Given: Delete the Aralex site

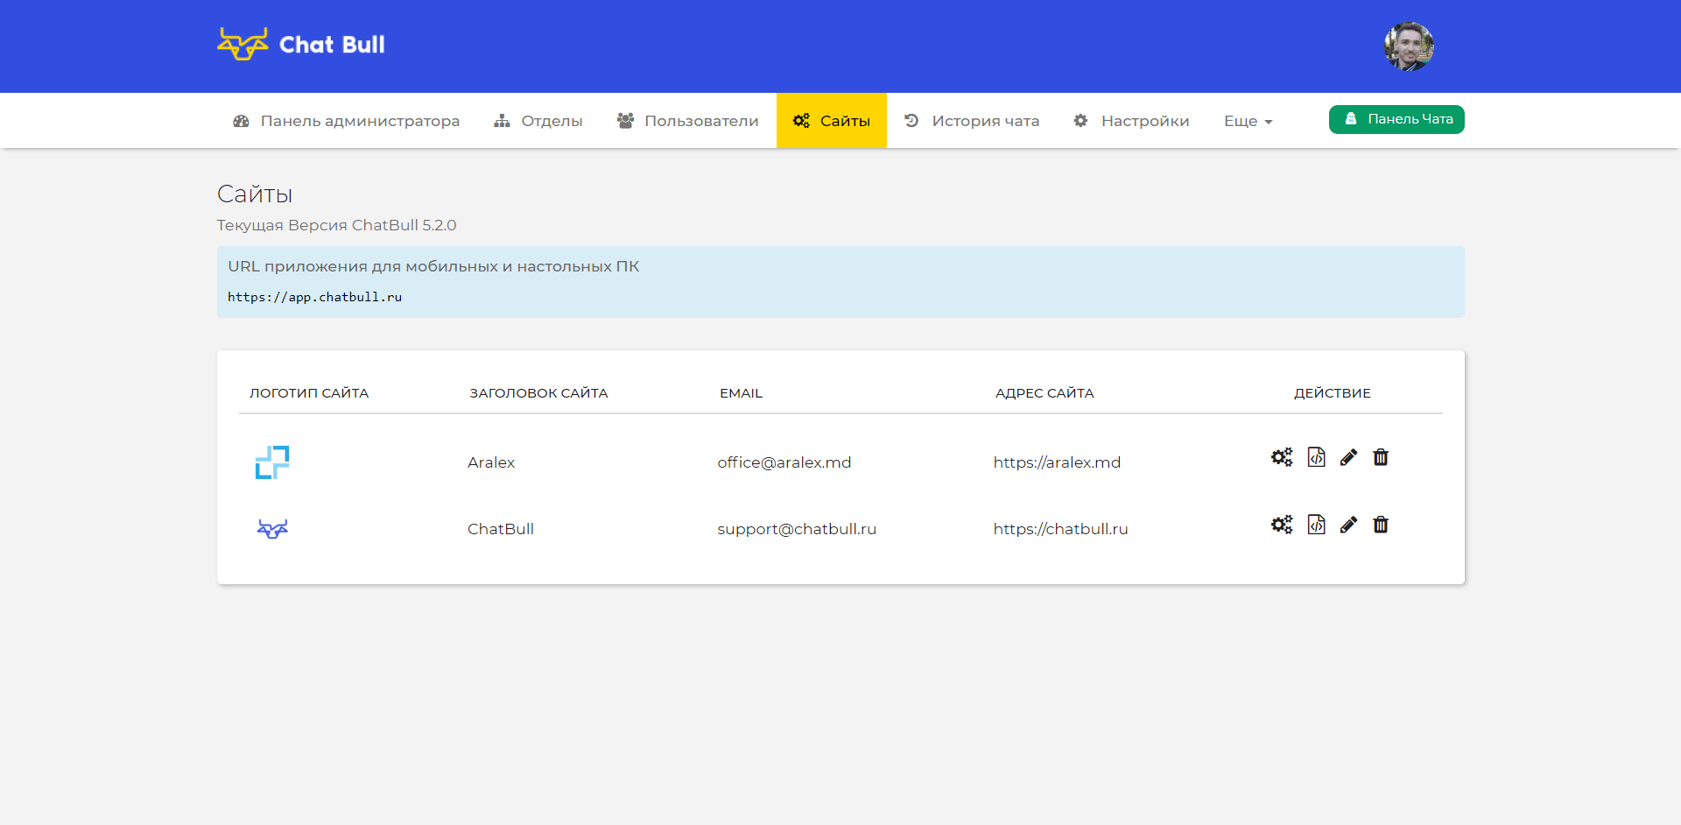Looking at the screenshot, I should pos(1381,457).
